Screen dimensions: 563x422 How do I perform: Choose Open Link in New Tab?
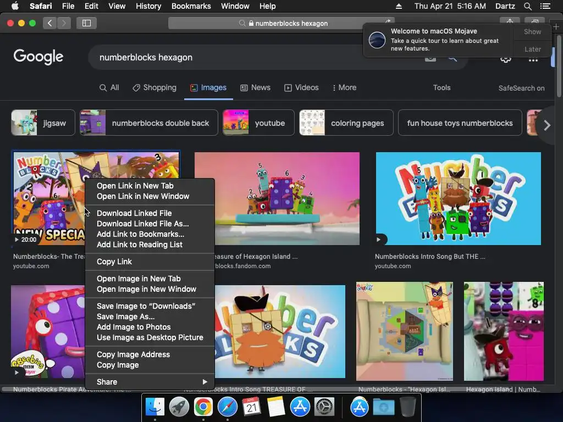(x=150, y=186)
